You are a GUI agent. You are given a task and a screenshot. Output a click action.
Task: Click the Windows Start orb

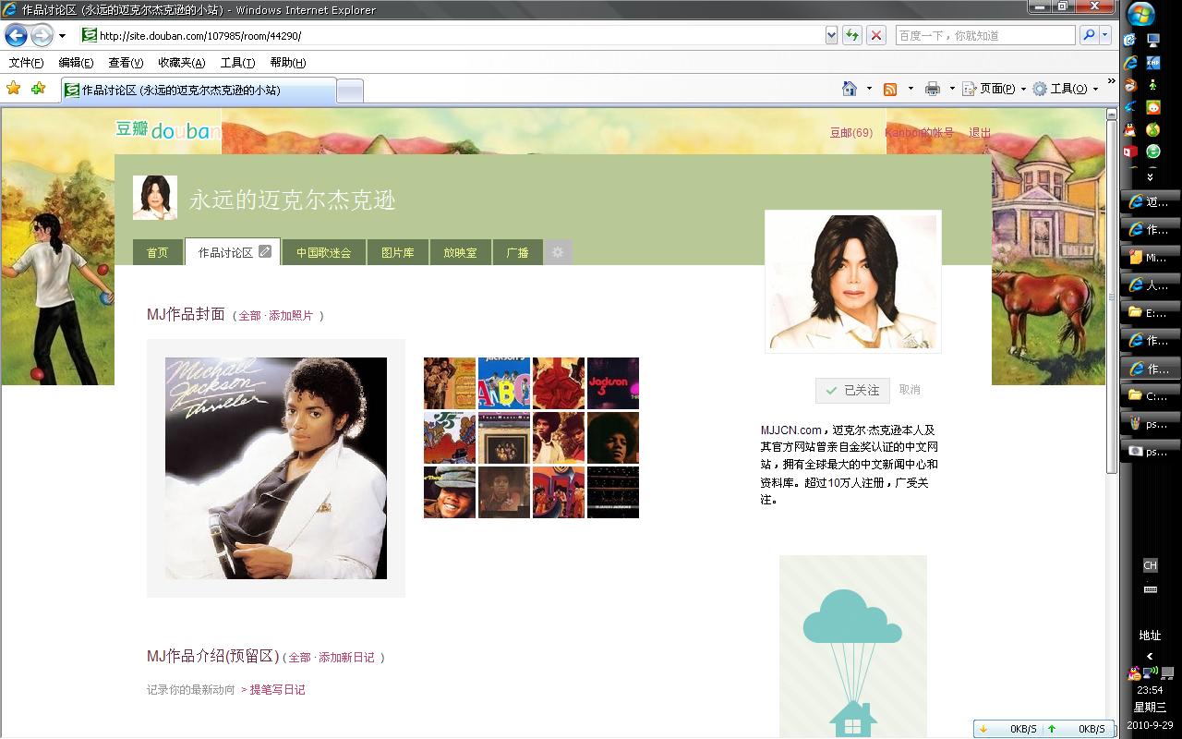1140,15
